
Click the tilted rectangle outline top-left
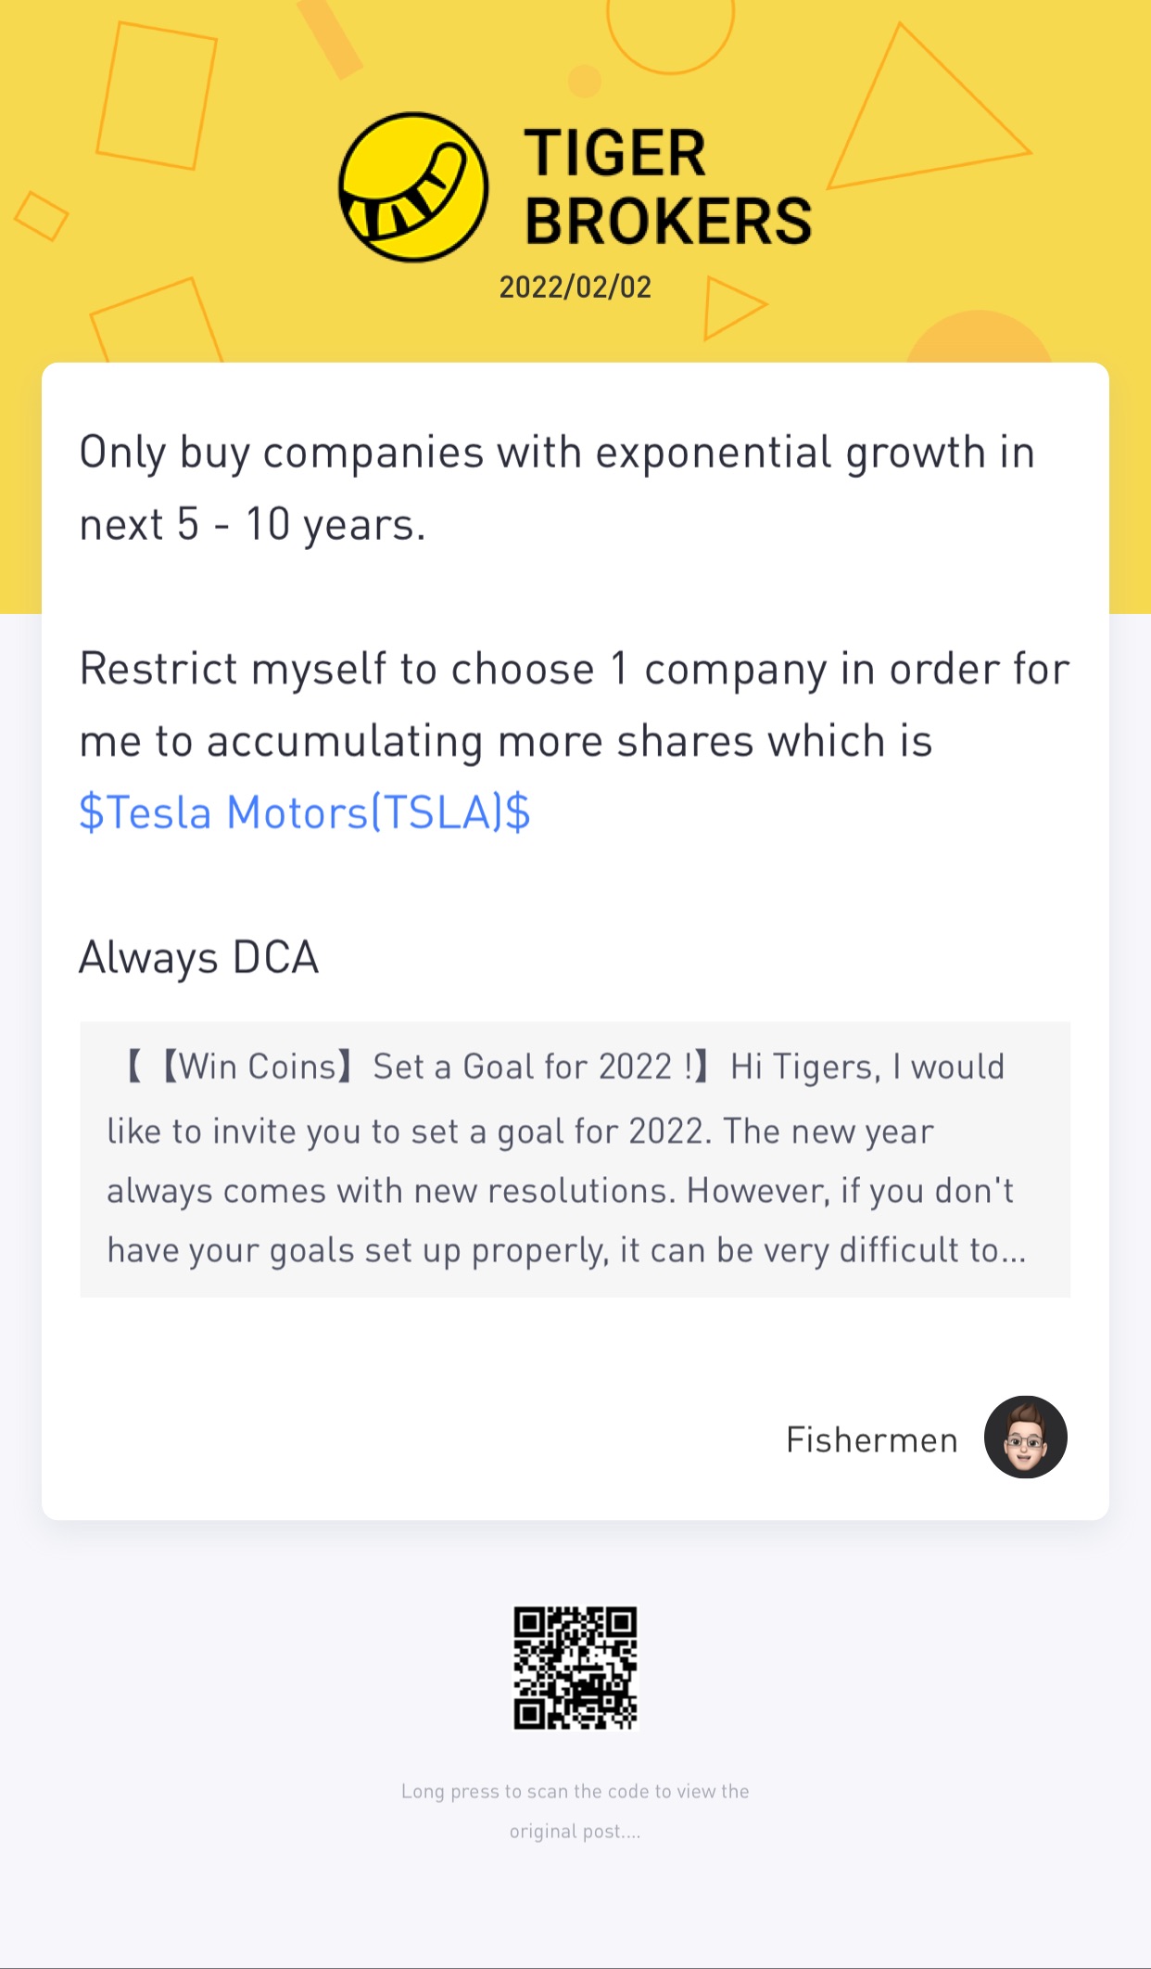(x=157, y=96)
